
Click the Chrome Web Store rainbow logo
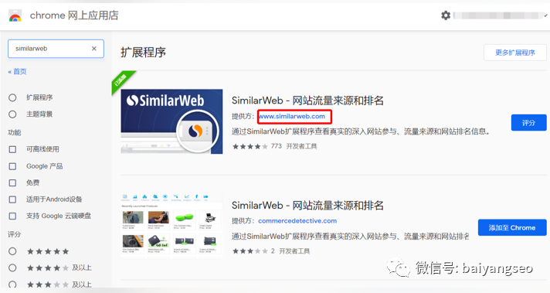pos(15,15)
